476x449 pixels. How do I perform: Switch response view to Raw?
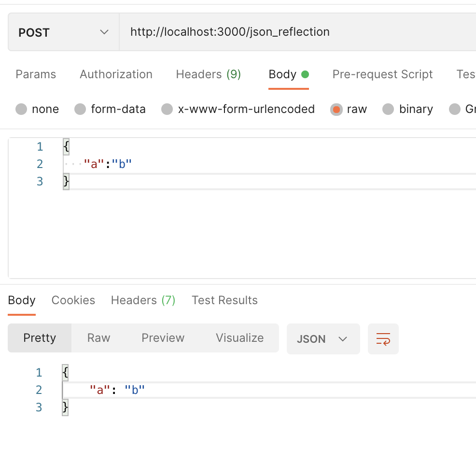(98, 338)
